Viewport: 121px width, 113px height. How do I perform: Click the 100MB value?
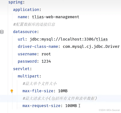click(71, 106)
